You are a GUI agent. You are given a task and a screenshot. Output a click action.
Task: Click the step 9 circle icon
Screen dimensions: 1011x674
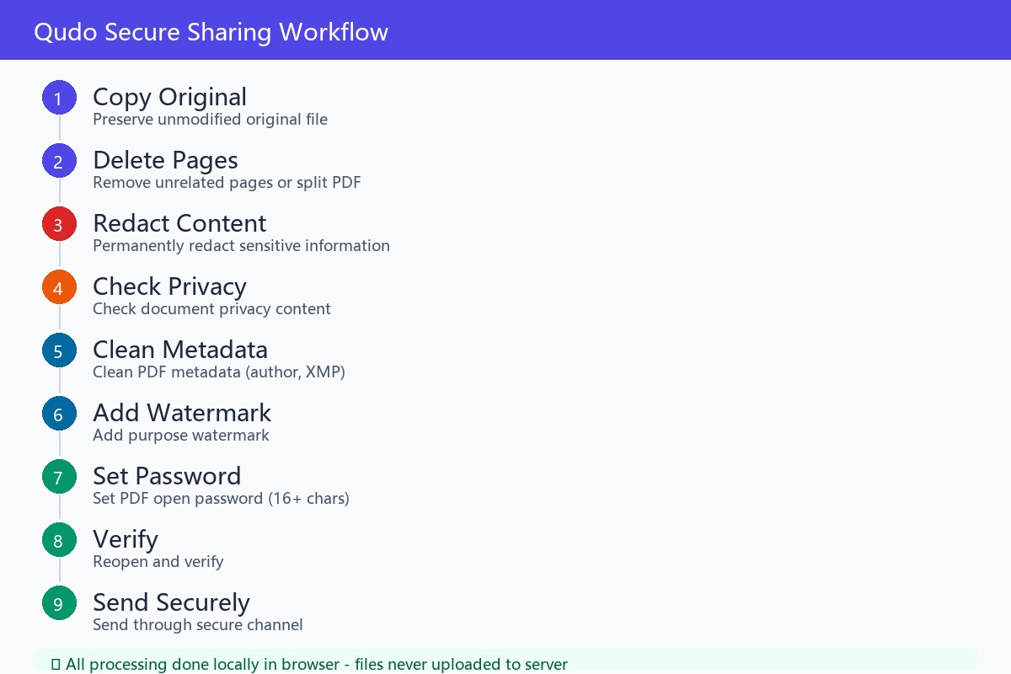coord(59,603)
